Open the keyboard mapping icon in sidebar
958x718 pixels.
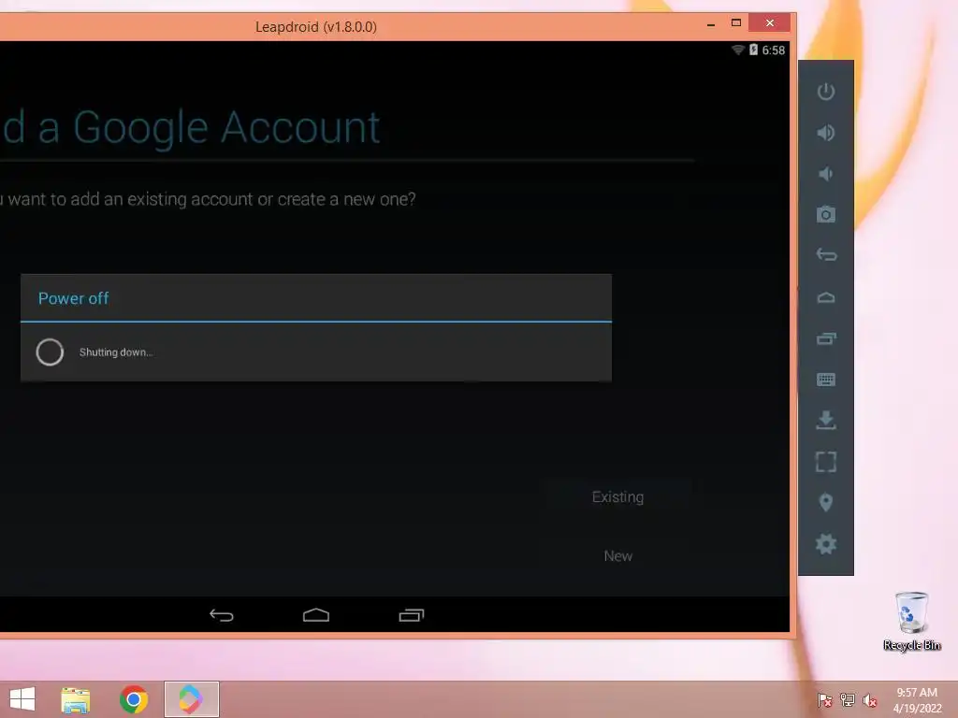[x=825, y=380]
